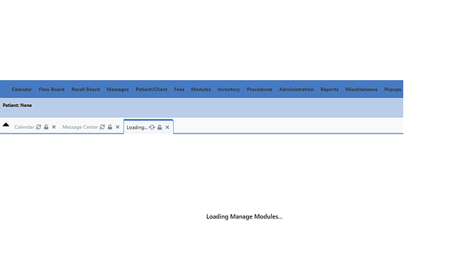Refresh the Message Center tab
Image resolution: width=474 pixels, height=265 pixels.
coord(102,127)
